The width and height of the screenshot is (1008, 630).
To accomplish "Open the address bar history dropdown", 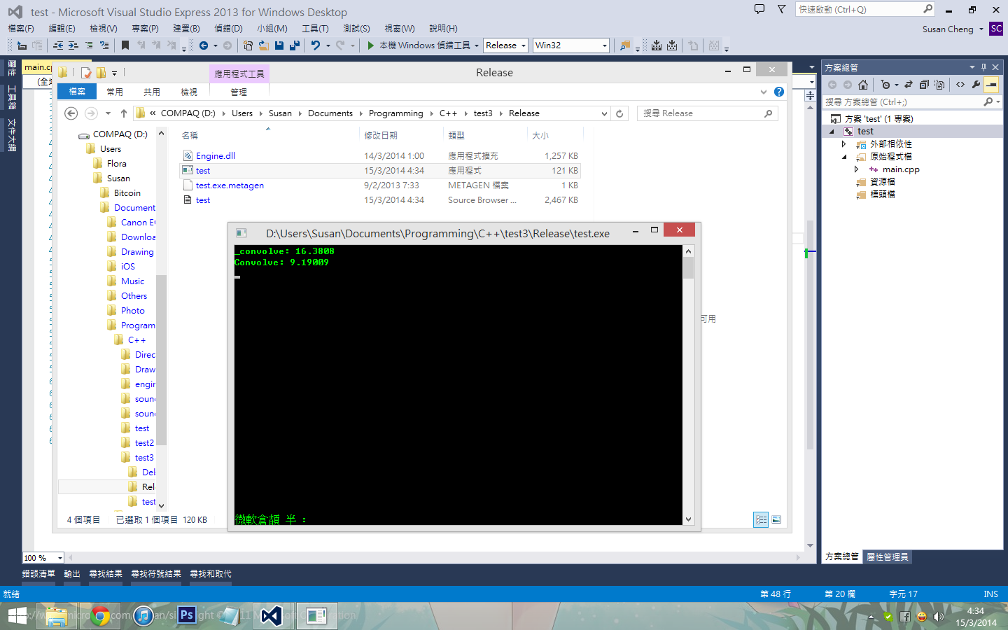I will tap(605, 113).
